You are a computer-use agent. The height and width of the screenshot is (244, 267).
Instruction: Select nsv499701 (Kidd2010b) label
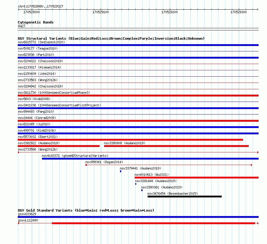pyautogui.click(x=37, y=130)
